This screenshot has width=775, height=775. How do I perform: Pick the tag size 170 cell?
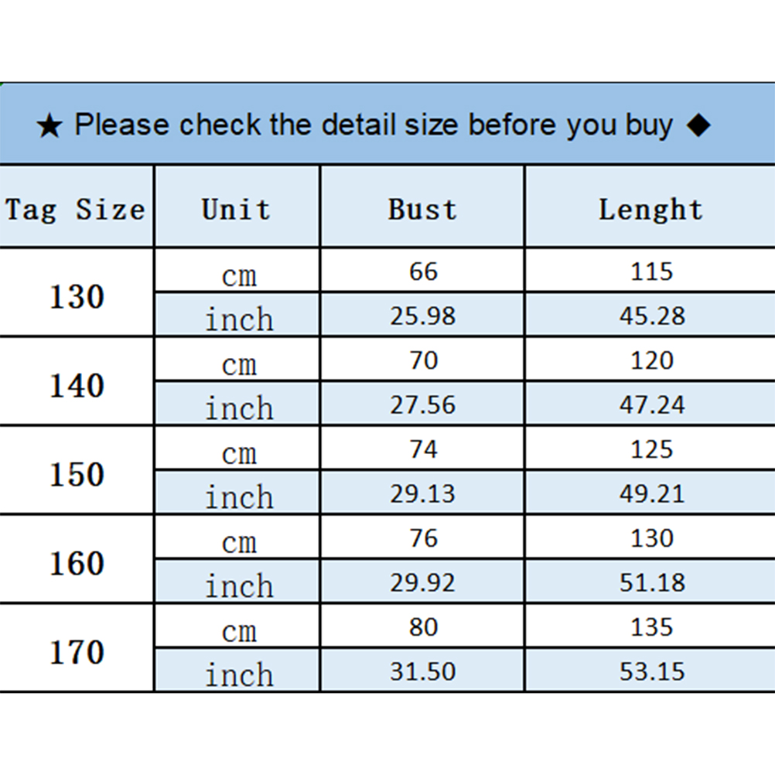point(77,652)
